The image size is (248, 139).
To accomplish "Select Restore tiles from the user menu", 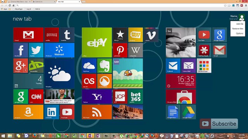I will point(238,29).
